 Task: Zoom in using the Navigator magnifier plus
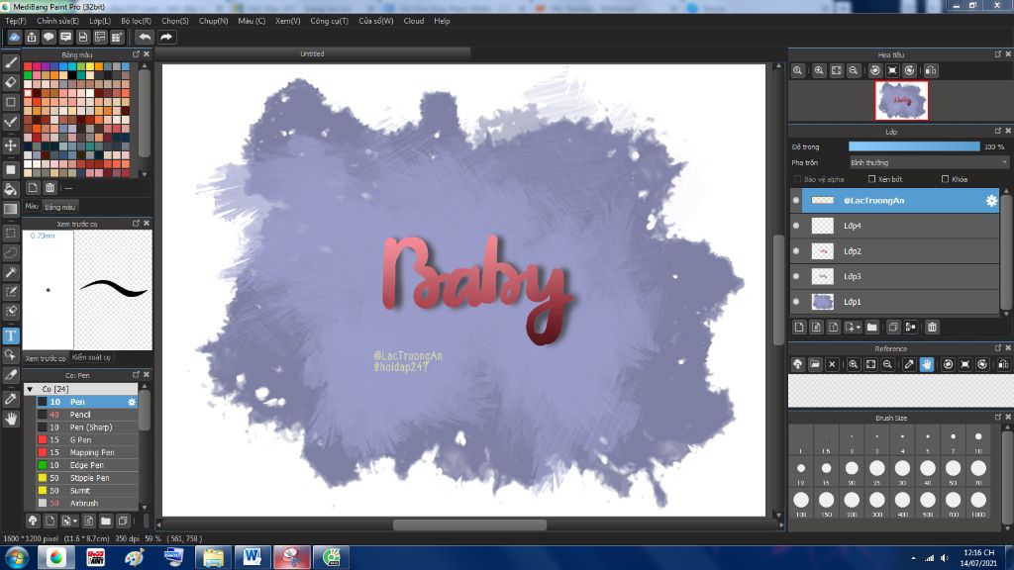pyautogui.click(x=819, y=70)
